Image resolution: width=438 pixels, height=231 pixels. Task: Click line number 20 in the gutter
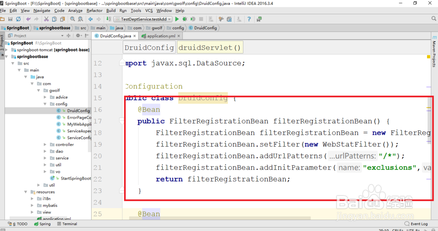point(98,156)
